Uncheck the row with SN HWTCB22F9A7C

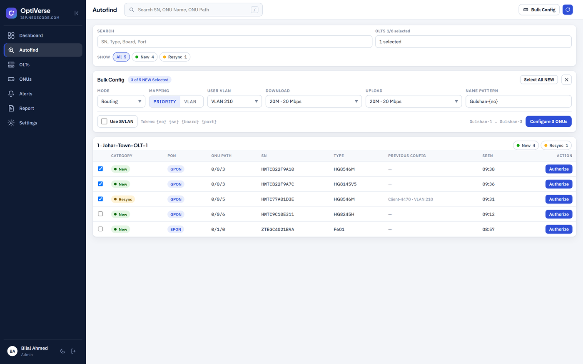pos(100,184)
